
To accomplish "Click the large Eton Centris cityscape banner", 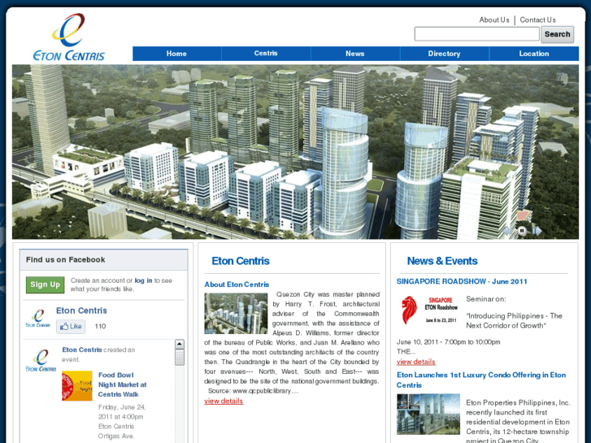I will tap(295, 152).
